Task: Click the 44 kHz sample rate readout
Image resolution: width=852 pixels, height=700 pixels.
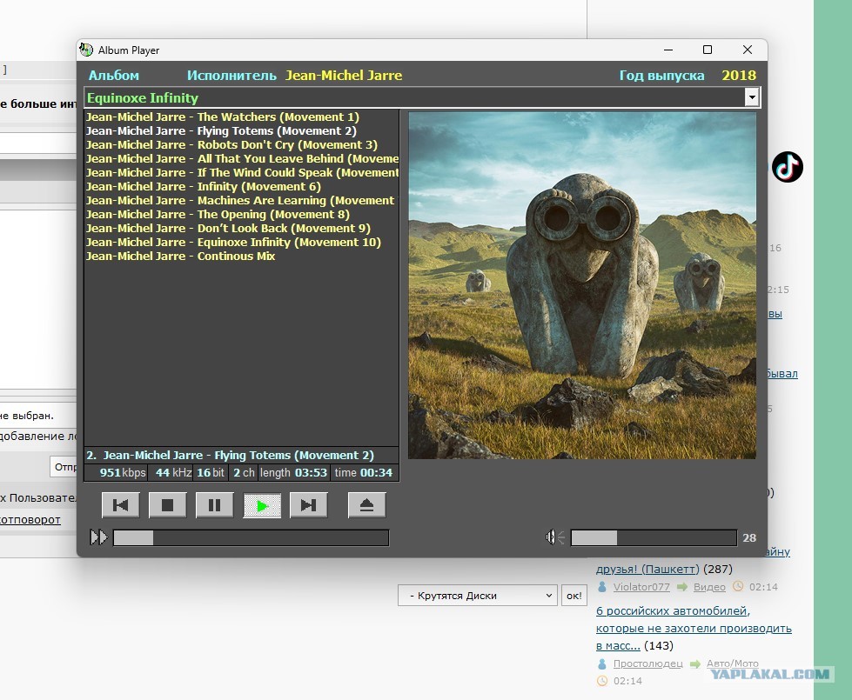Action: (x=173, y=473)
